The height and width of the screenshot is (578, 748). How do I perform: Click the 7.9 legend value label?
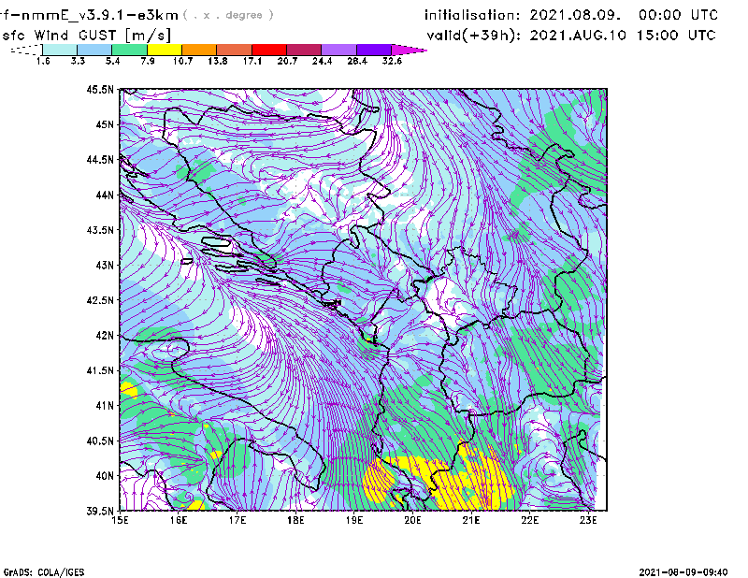pyautogui.click(x=147, y=61)
